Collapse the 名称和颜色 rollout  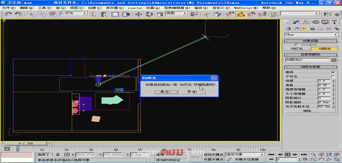click(310, 54)
